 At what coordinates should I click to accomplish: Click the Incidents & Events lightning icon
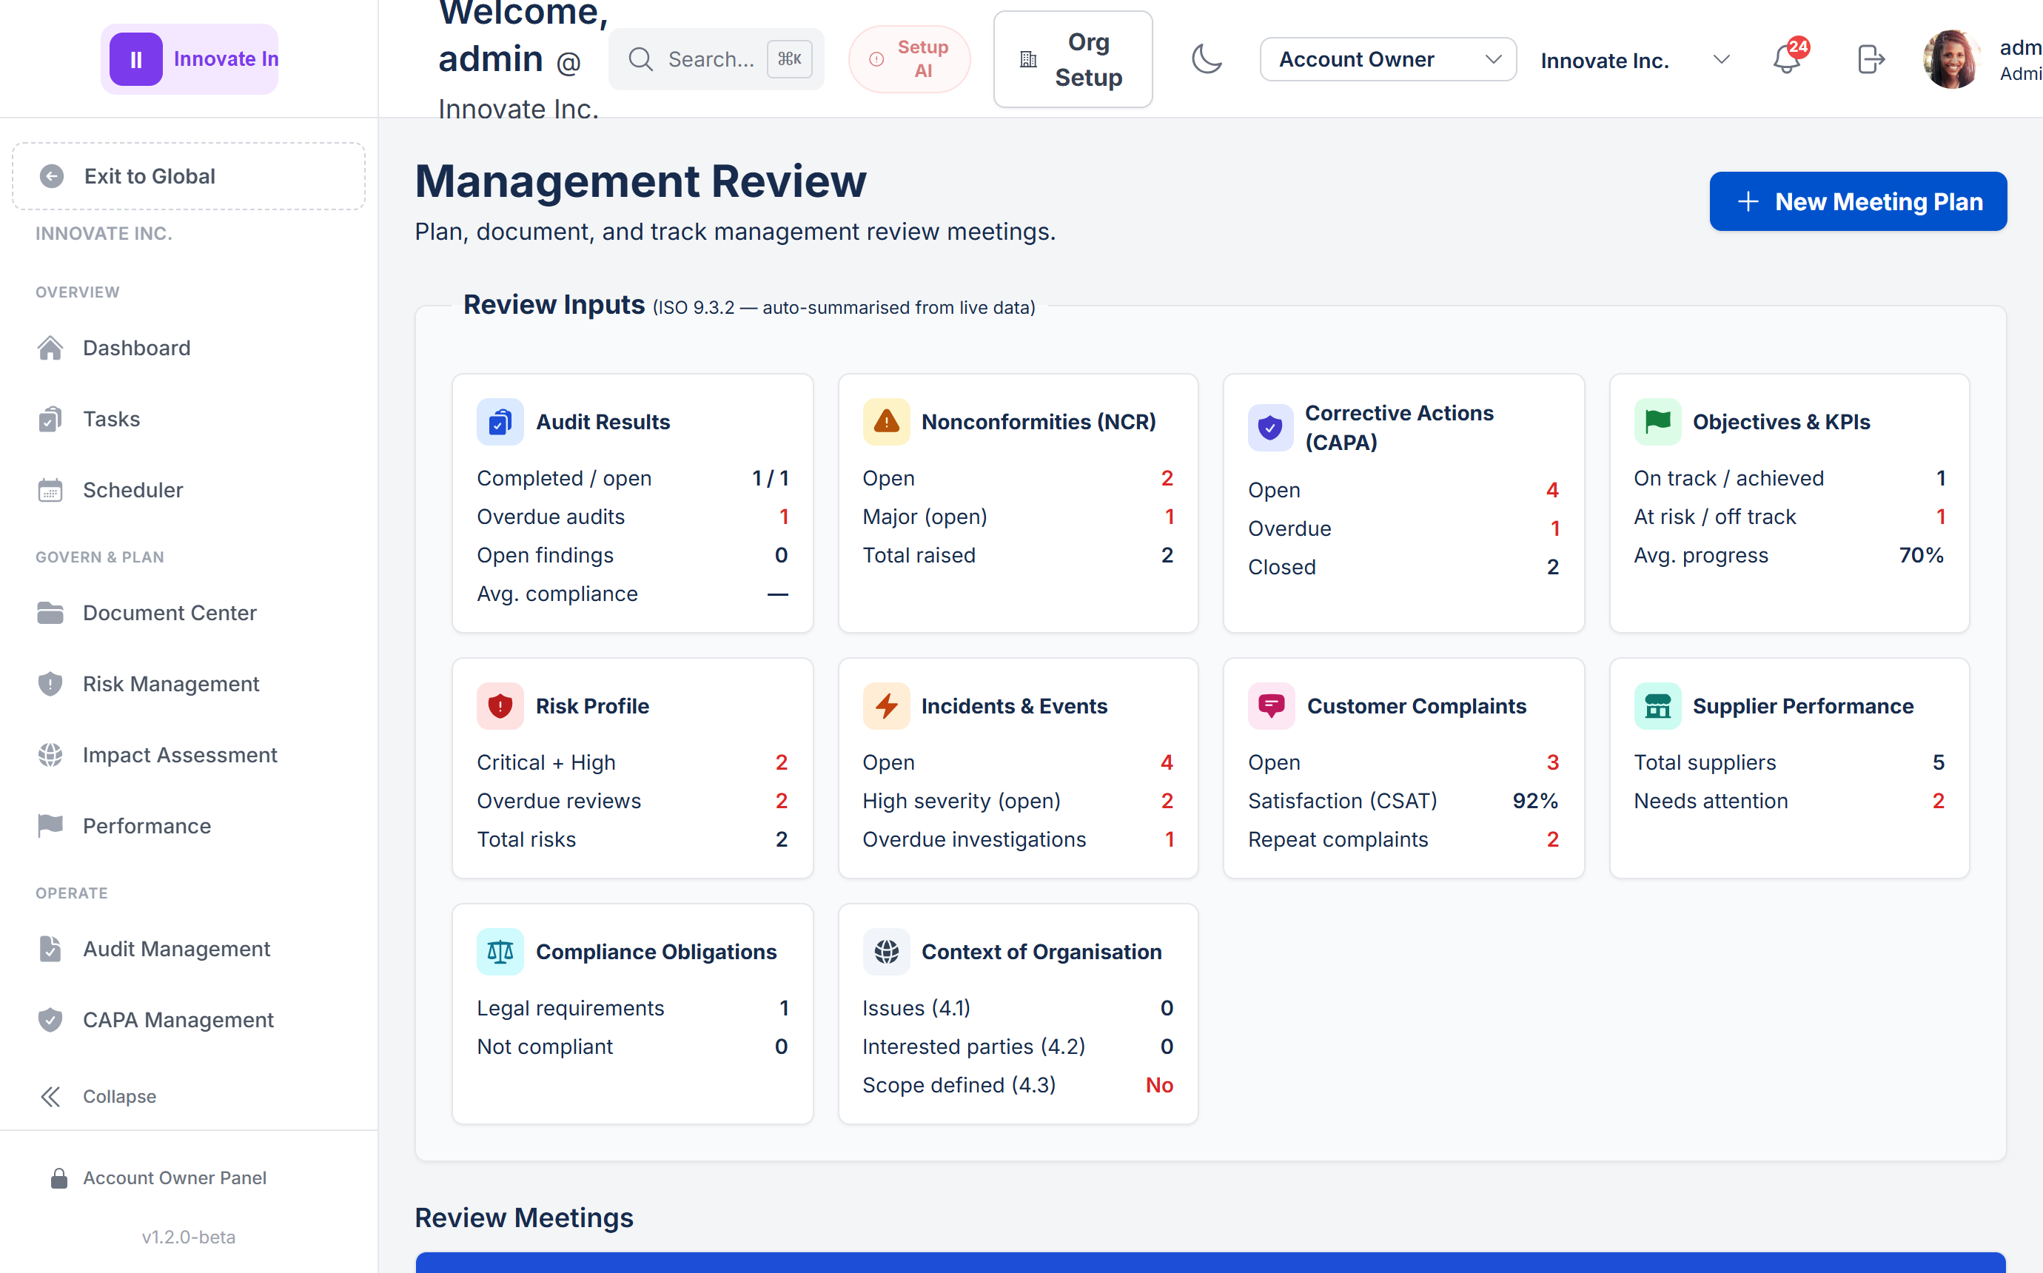point(885,705)
